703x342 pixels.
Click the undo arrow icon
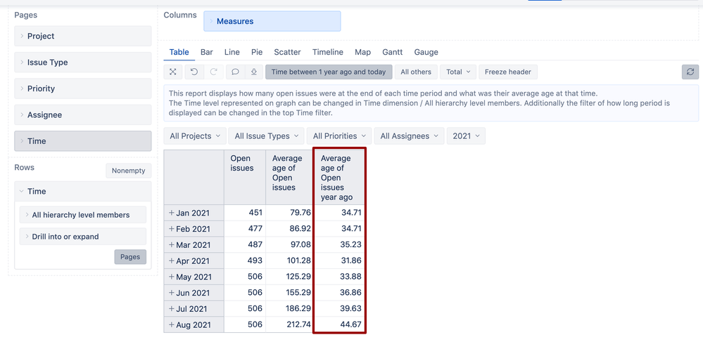(x=194, y=72)
